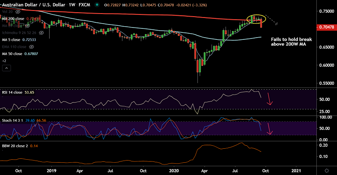Click the 0.00 level on Stoch axis
Viewport: 337px width, 175px height.
(x=323, y=140)
